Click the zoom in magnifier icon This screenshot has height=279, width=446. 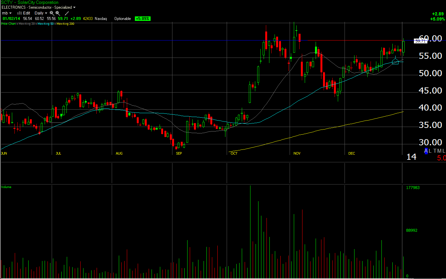[52, 13]
